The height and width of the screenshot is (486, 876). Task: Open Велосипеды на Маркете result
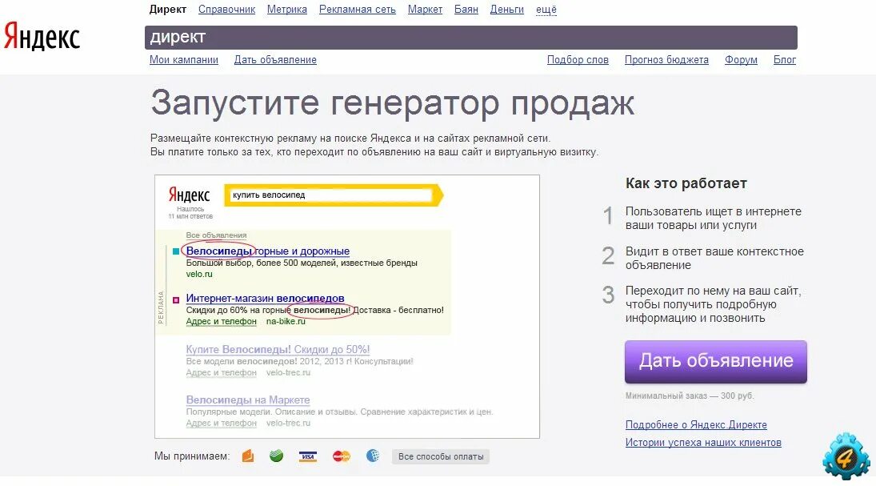pyautogui.click(x=247, y=400)
